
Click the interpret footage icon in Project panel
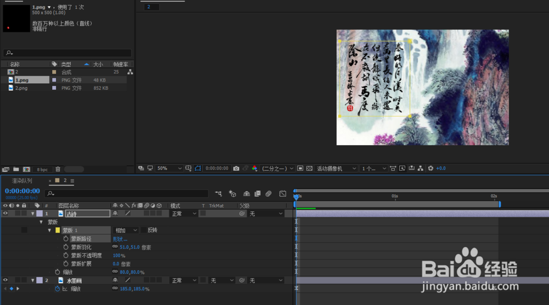point(5,169)
